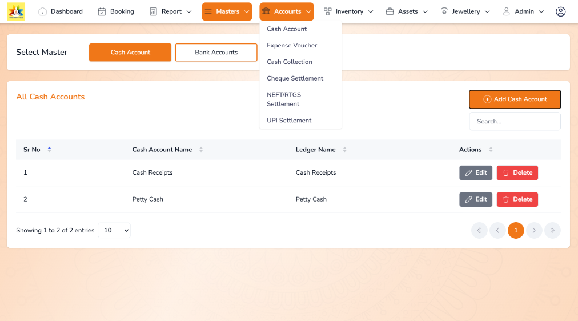This screenshot has height=321, width=578.
Task: Focus the Search input field
Action: click(515, 121)
